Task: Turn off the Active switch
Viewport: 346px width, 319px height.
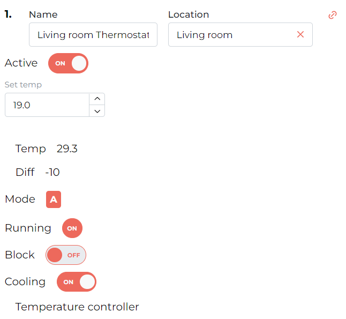Action: 68,63
